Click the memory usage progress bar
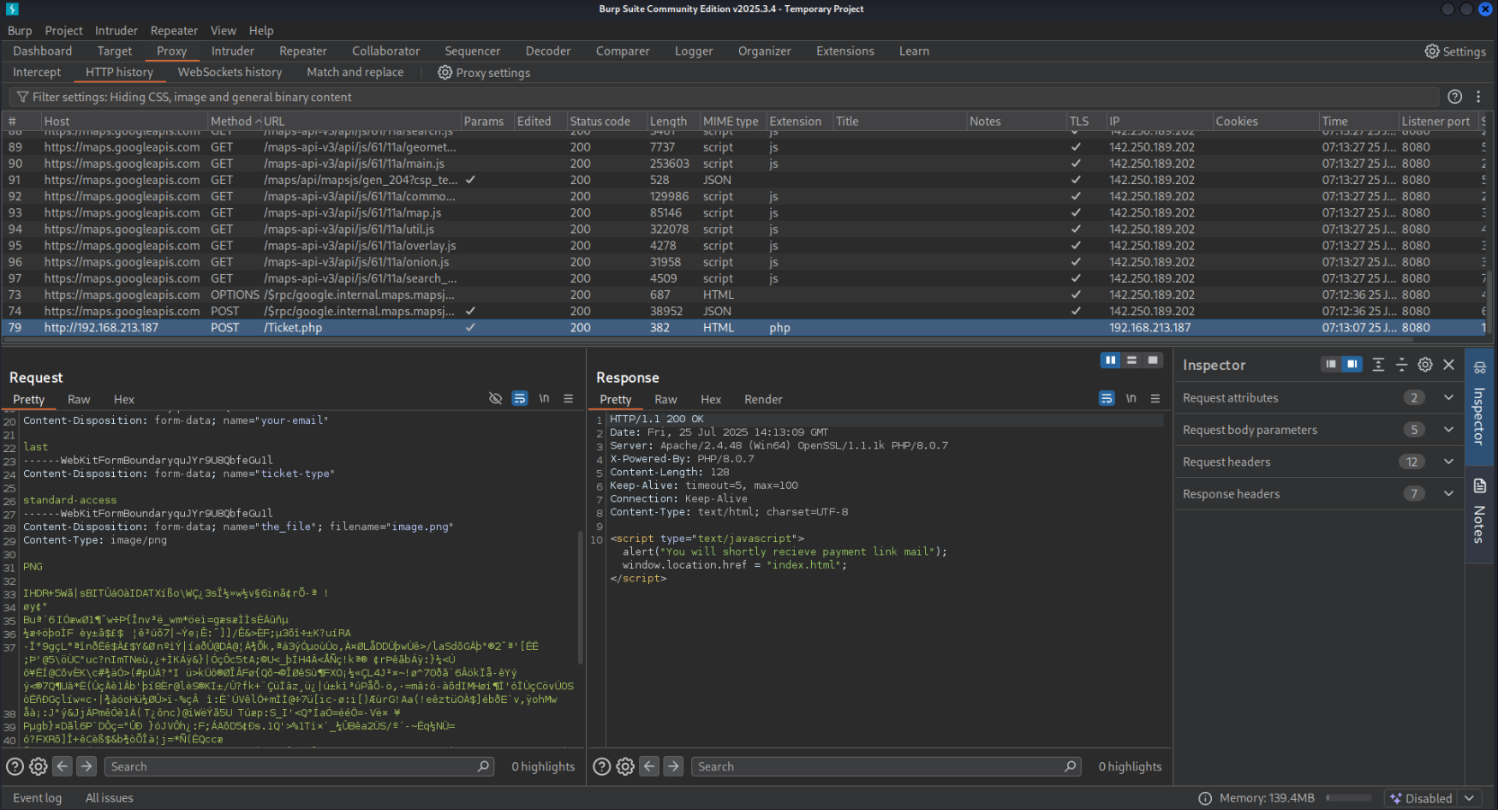Image resolution: width=1498 pixels, height=810 pixels. coord(1349,798)
